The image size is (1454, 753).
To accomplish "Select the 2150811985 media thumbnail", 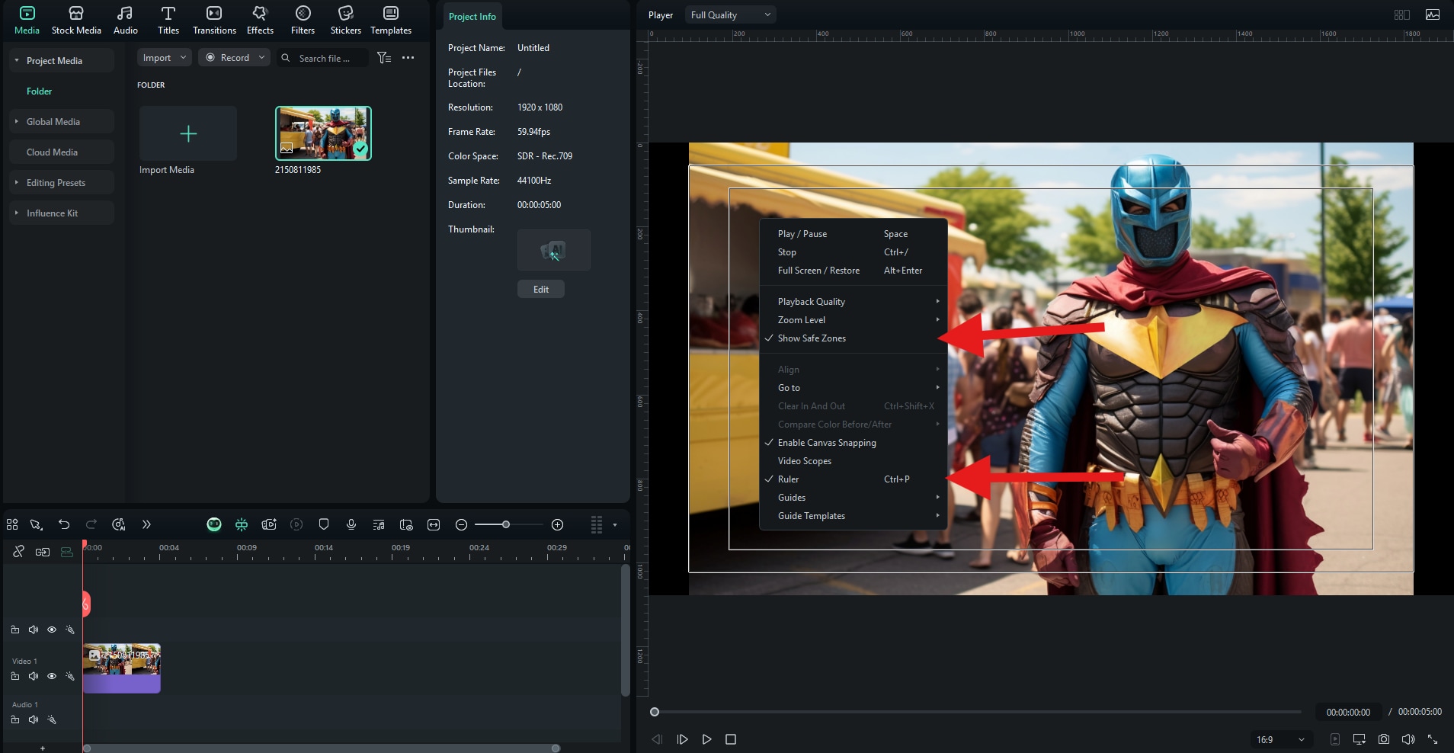I will pos(323,133).
